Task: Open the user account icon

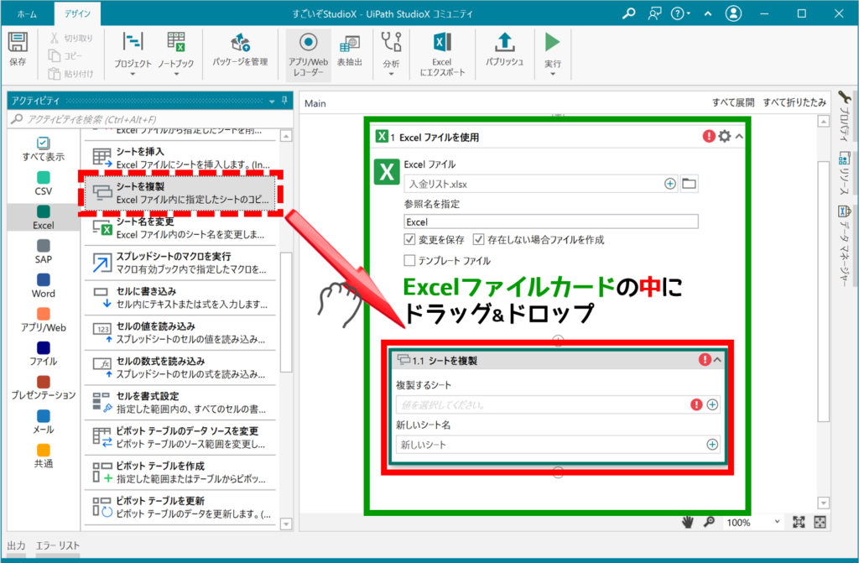Action: click(x=733, y=13)
